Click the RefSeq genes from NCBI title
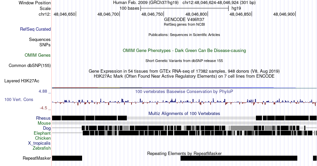 pos(184,24)
